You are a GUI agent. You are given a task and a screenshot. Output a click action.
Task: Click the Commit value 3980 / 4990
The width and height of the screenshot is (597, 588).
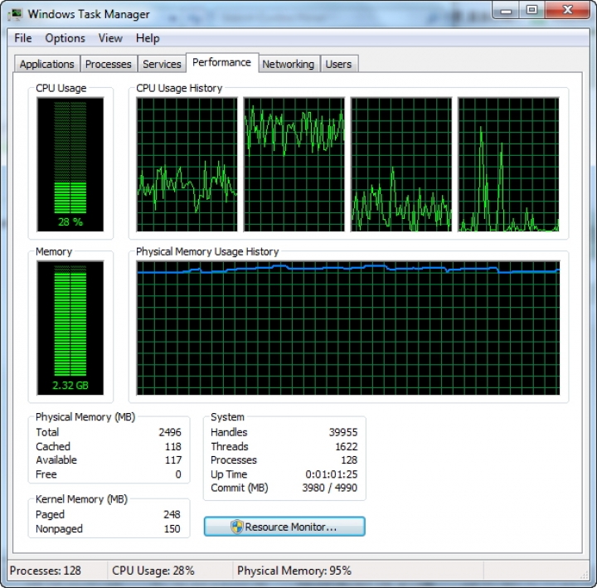coord(330,488)
